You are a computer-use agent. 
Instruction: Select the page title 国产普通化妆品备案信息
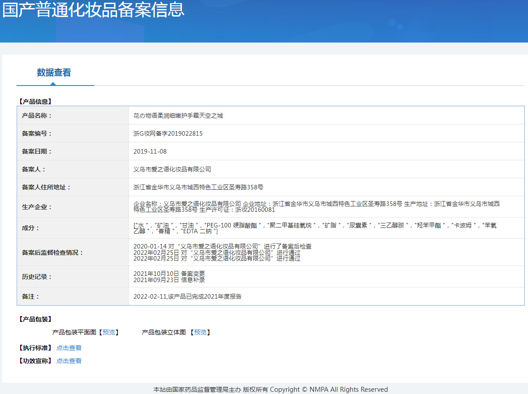[94, 9]
